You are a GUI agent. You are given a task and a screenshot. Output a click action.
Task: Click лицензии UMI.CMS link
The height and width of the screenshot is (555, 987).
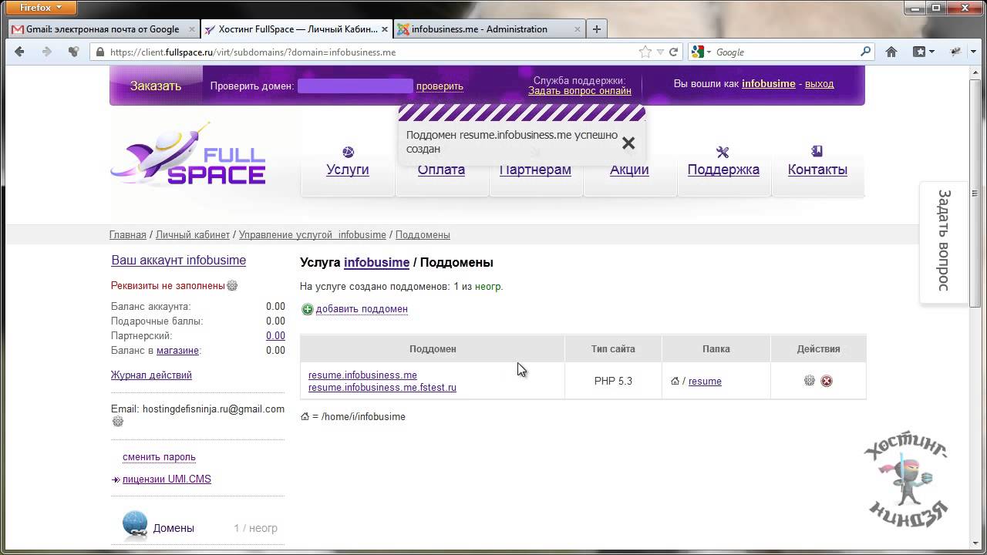point(167,479)
